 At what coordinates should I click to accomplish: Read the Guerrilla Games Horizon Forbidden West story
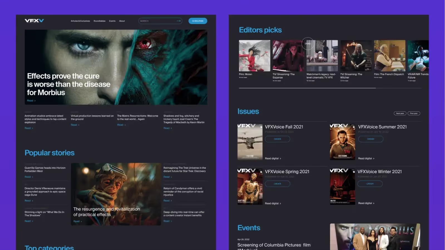coord(28,177)
